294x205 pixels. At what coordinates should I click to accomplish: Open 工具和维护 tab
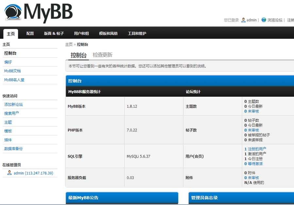coord(137,34)
